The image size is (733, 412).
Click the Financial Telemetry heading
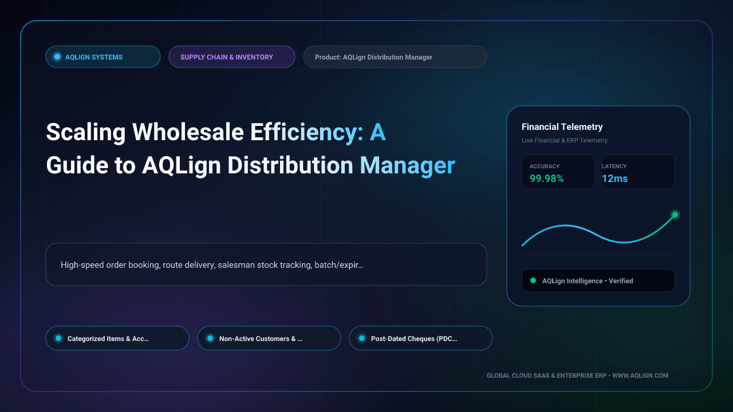pos(562,127)
